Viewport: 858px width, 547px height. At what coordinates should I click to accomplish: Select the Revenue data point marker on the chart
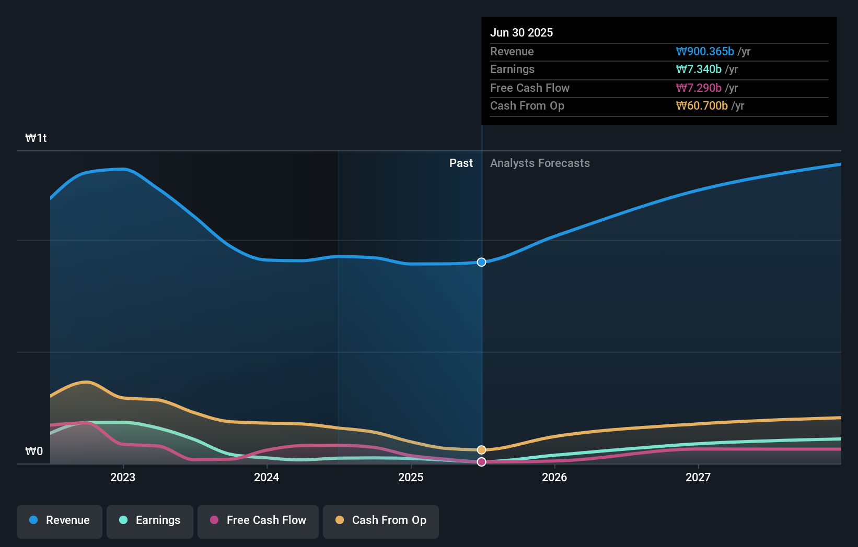(481, 262)
